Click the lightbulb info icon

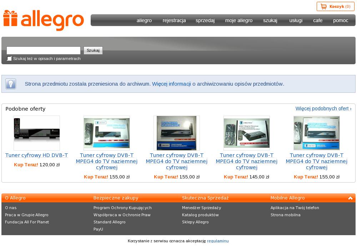click(11, 84)
